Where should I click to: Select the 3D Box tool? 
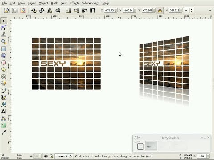coord(4,56)
